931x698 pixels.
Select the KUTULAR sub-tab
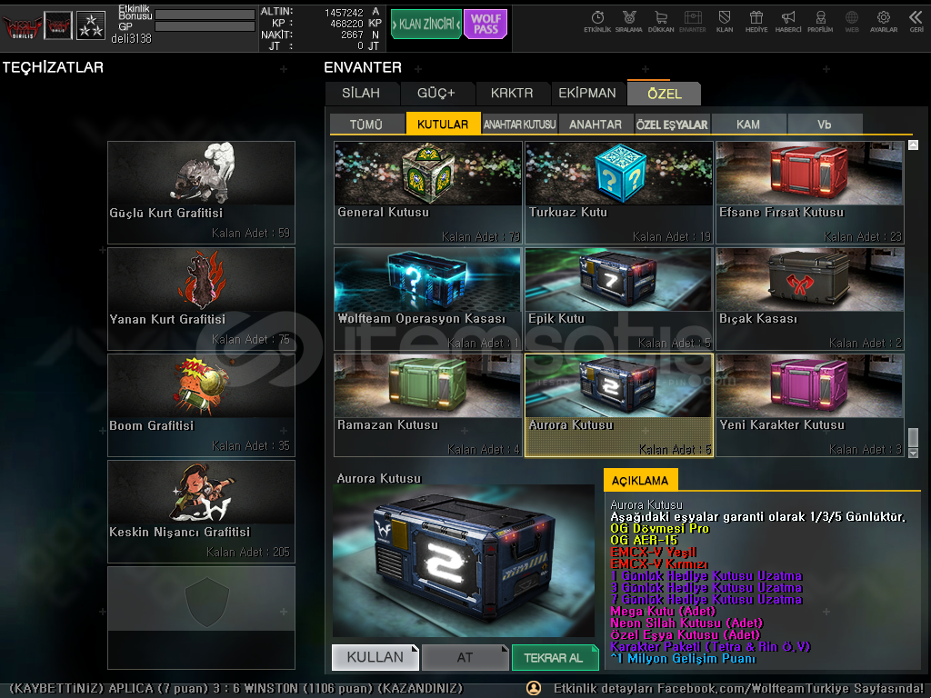[x=443, y=124]
